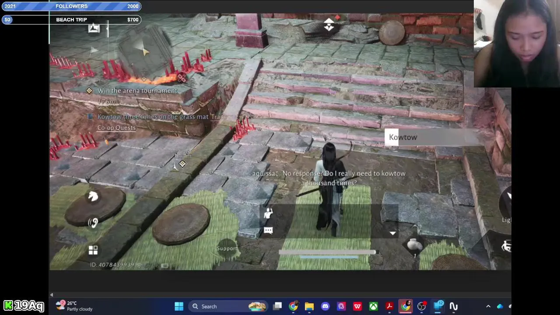Open File Explorer from taskbar
Screen dimensions: 560x315
coord(309,306)
